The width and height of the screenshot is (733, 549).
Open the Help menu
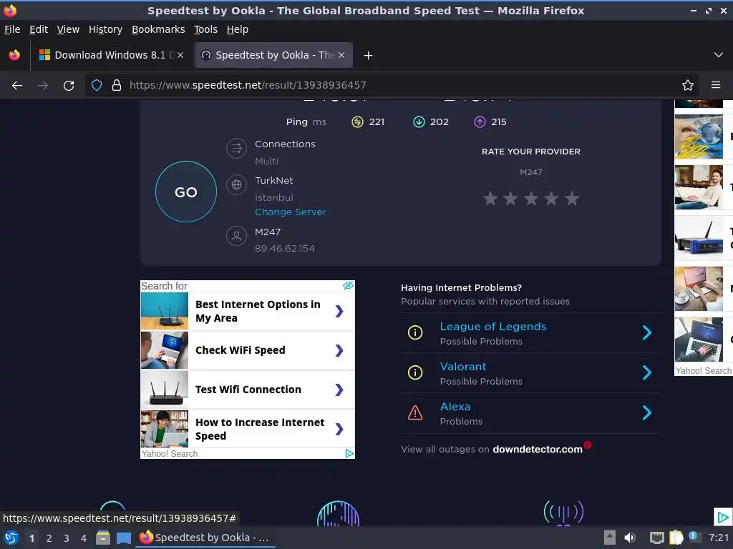[238, 29]
